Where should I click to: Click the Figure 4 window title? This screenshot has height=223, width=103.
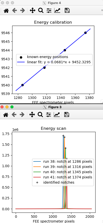coord(54,3)
